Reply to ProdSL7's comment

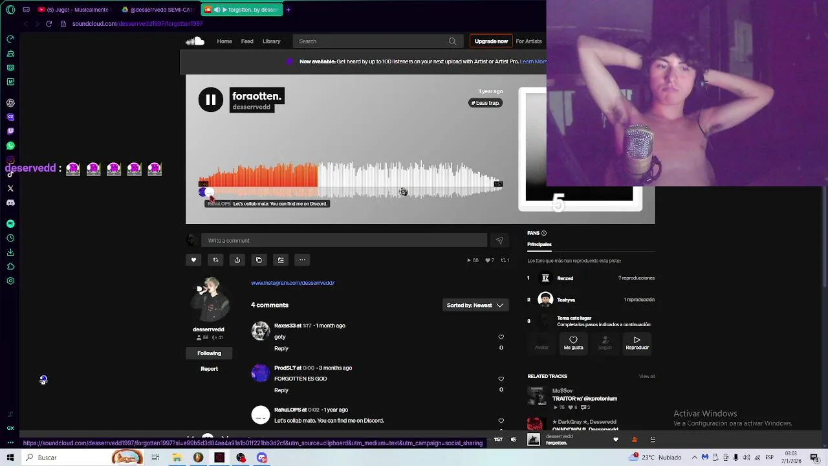281,390
